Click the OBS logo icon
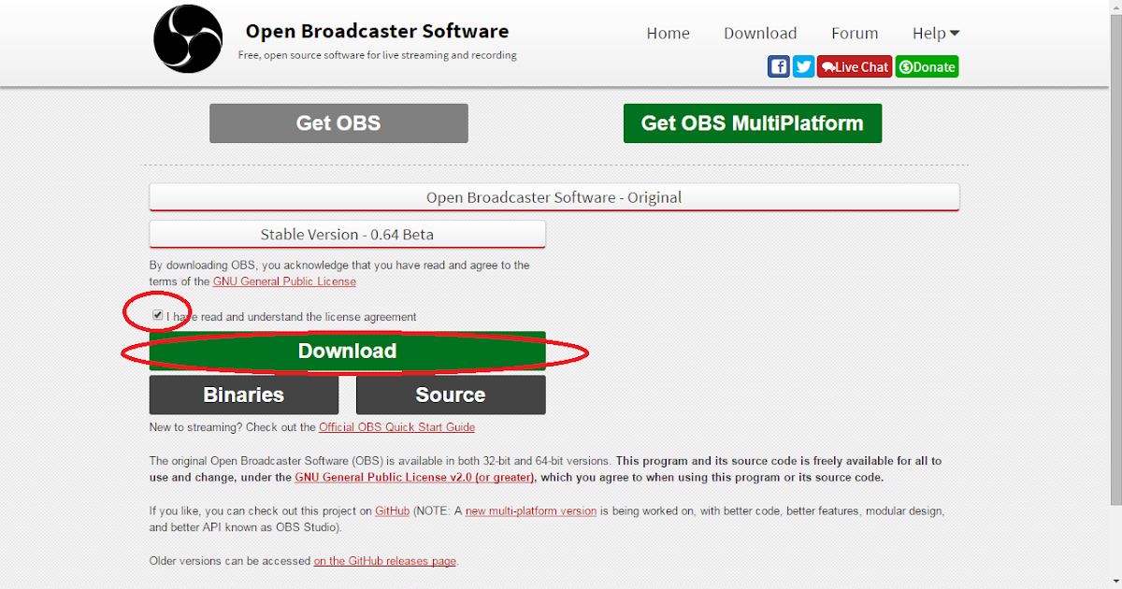The width and height of the screenshot is (1122, 589). coord(187,38)
